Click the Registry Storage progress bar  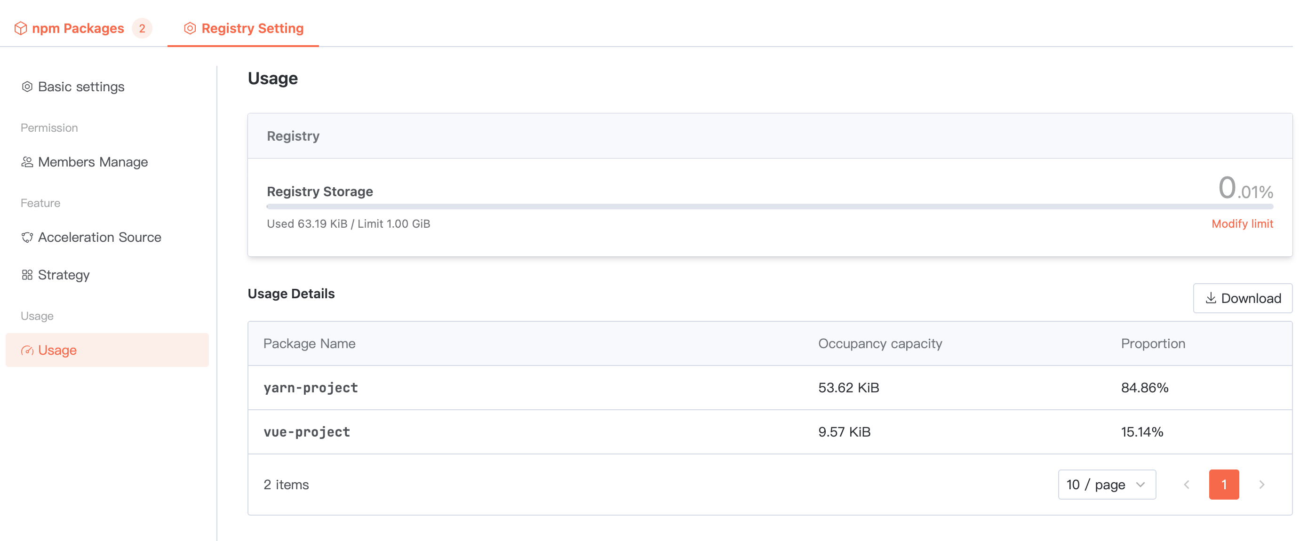(x=769, y=207)
